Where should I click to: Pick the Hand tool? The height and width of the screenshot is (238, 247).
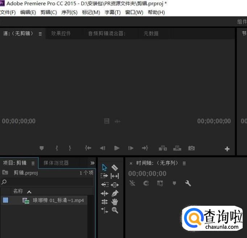[x=115, y=202]
